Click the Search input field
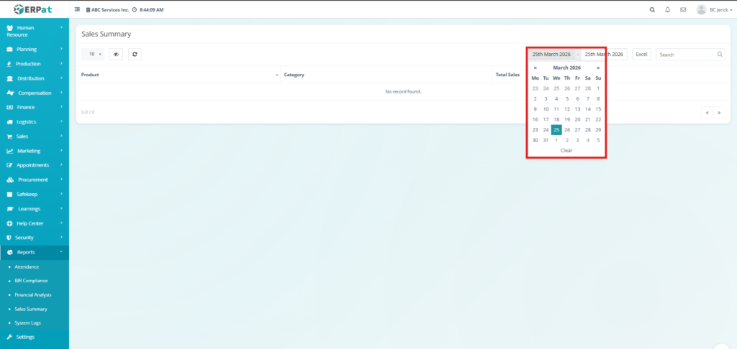The width and height of the screenshot is (737, 349). click(x=686, y=54)
